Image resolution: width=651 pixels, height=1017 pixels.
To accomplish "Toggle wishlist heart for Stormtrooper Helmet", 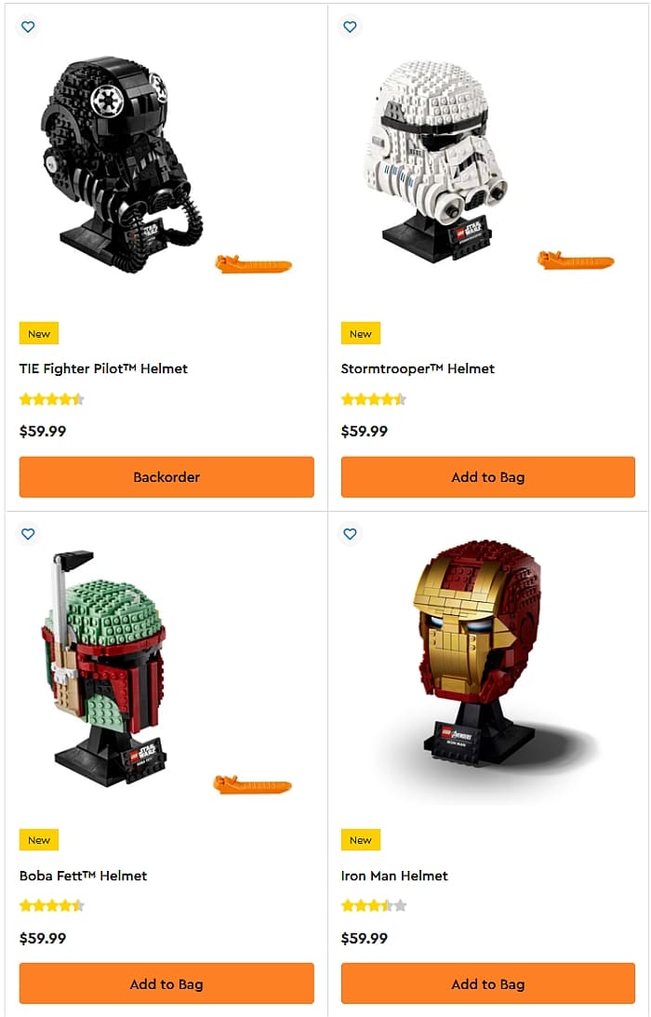I will 350,27.
